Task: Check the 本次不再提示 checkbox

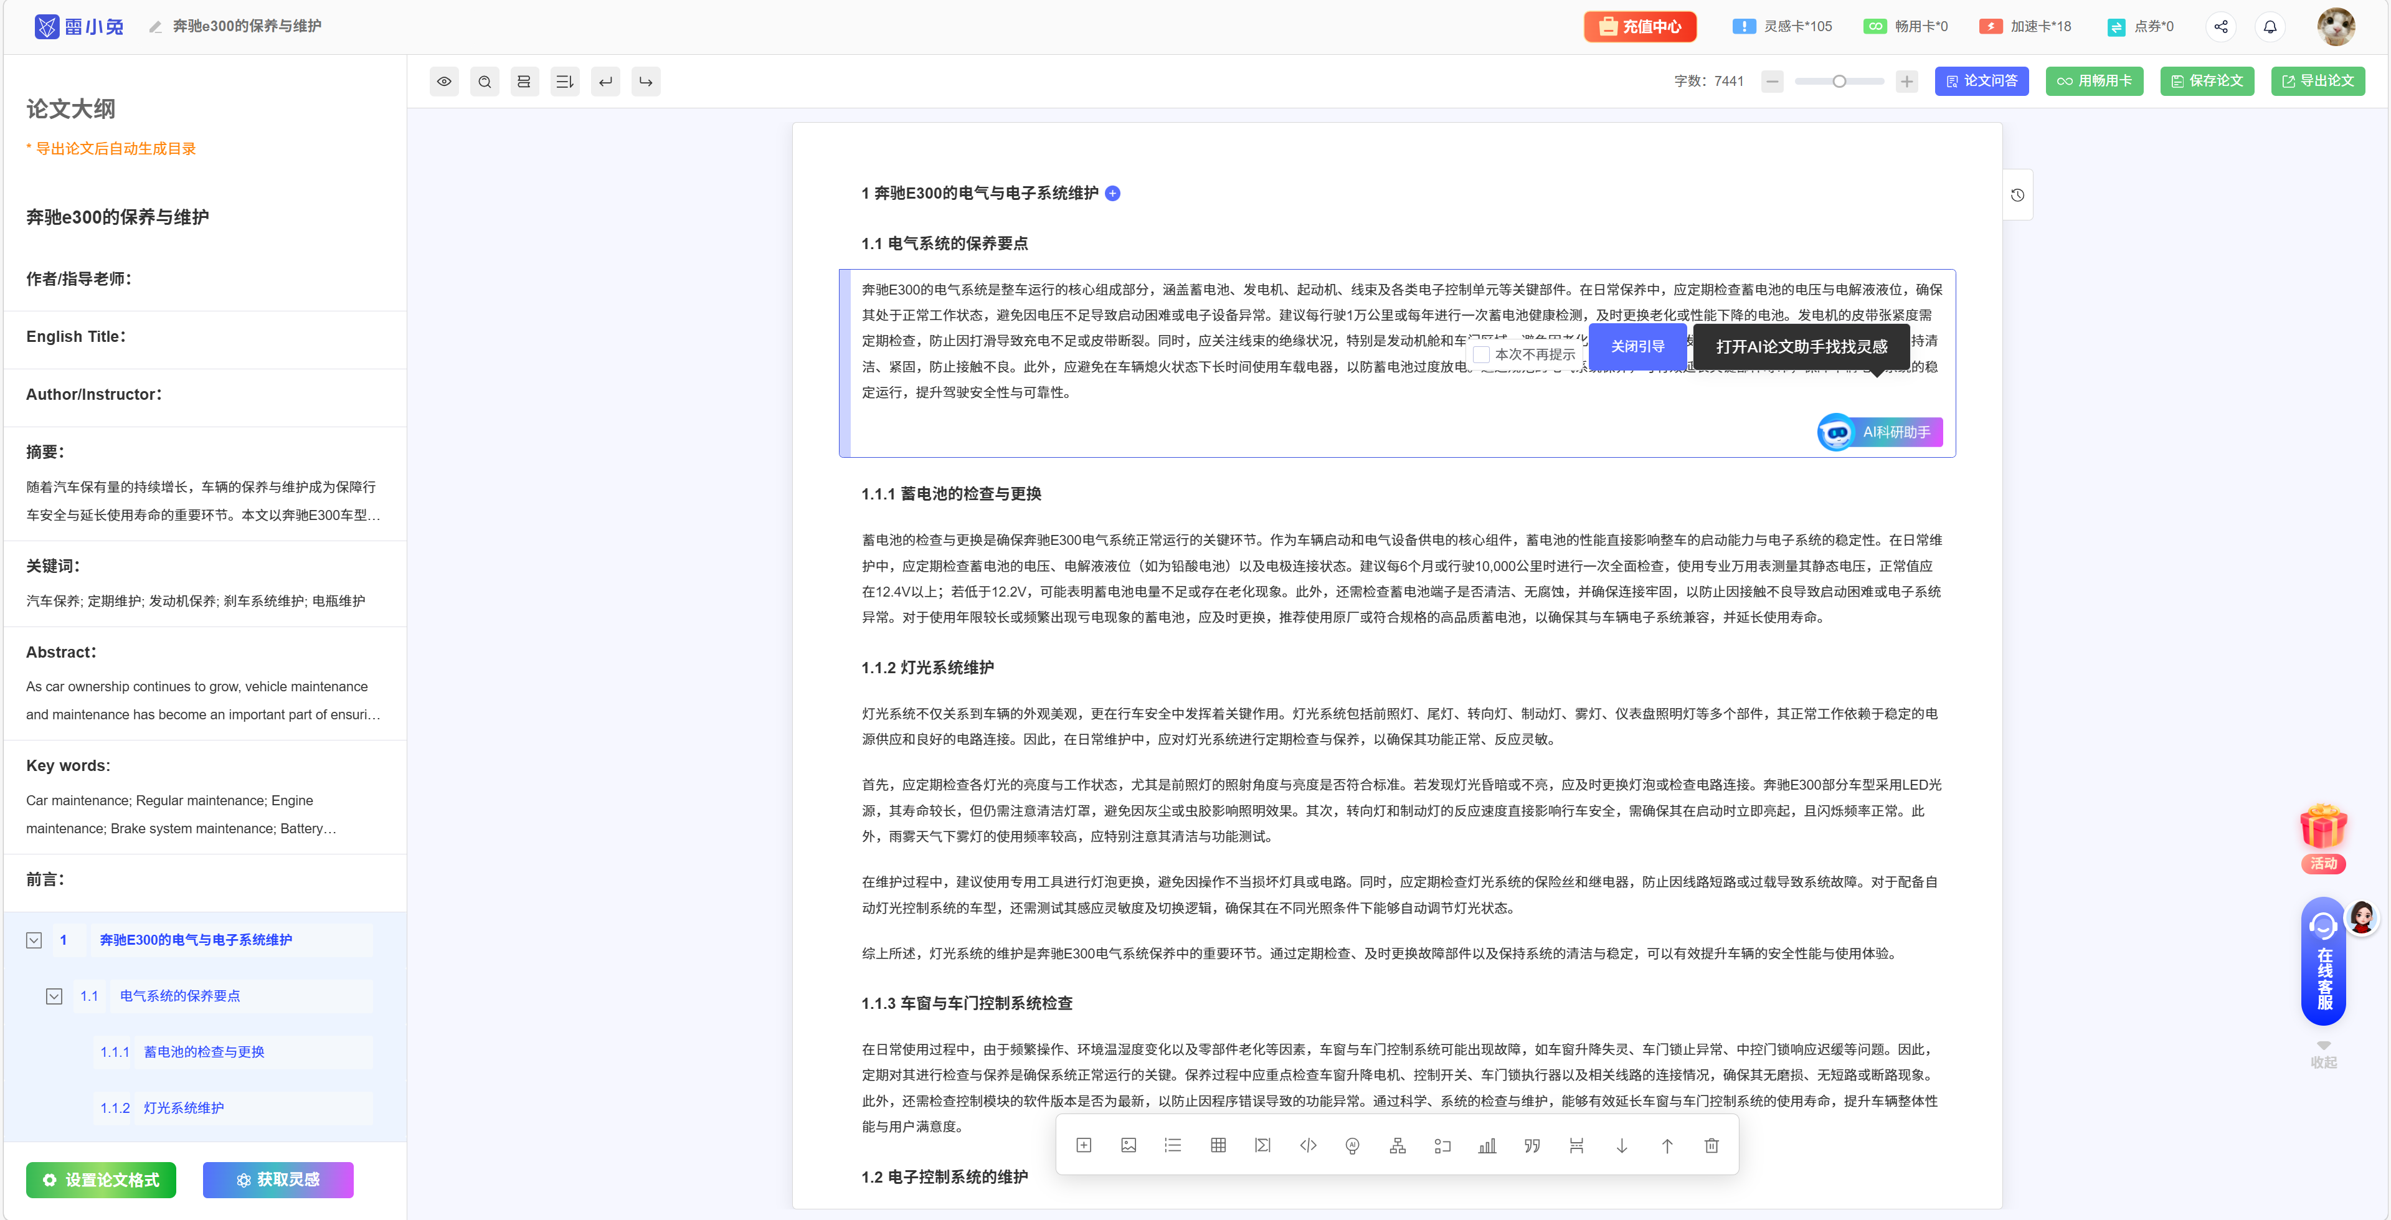Action: [1482, 354]
